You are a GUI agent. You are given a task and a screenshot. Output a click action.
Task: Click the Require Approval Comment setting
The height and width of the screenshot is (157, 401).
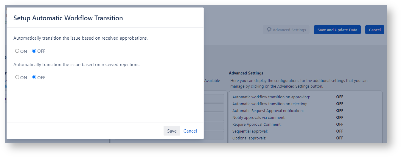[257, 124]
